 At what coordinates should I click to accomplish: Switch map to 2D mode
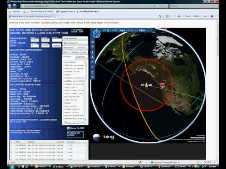pyautogui.click(x=104, y=30)
